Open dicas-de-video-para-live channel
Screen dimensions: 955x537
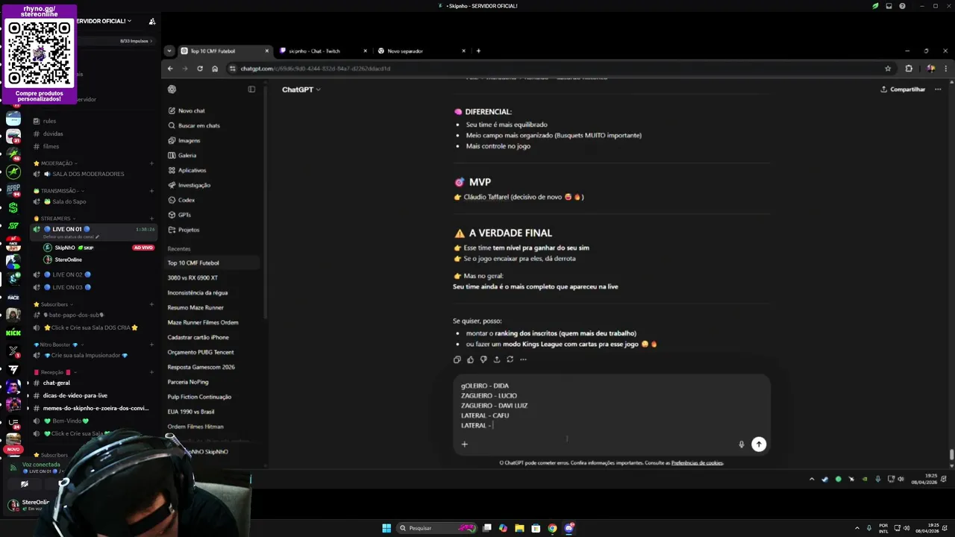point(75,395)
